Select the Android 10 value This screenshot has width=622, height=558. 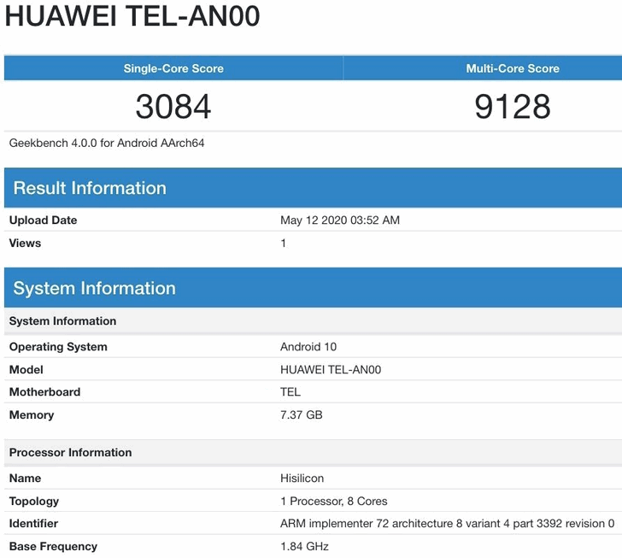308,346
